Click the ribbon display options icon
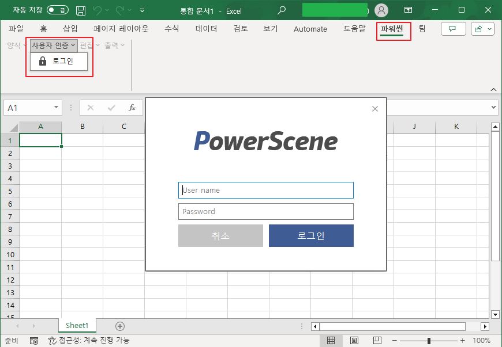This screenshot has height=347, width=502. point(408,10)
